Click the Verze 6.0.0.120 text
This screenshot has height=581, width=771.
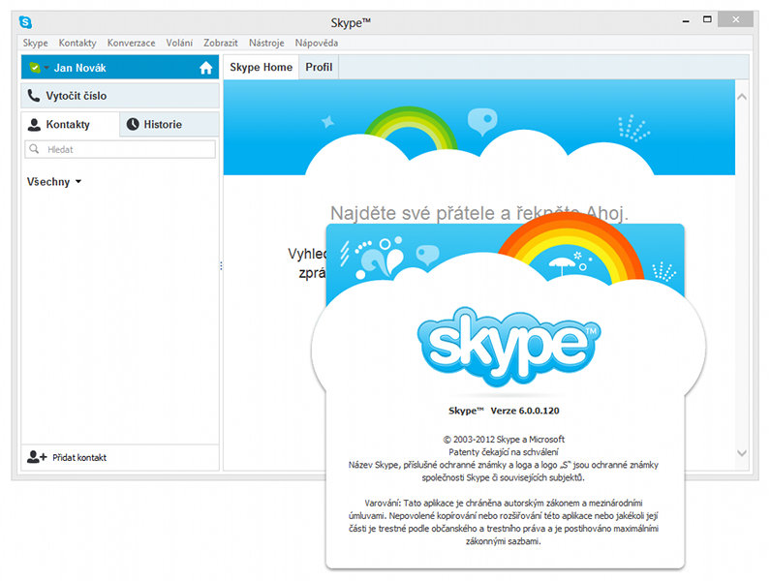coord(525,411)
